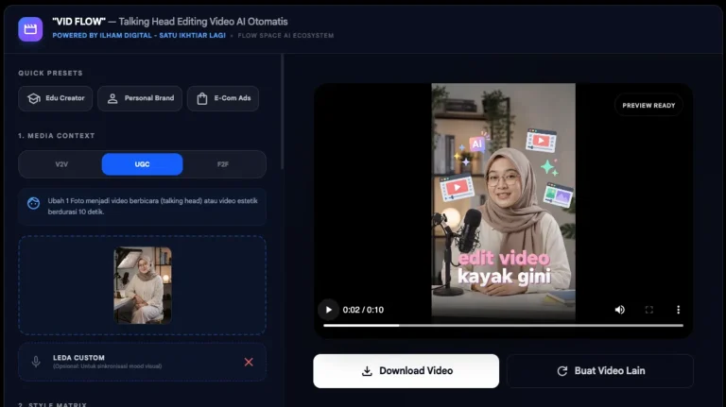This screenshot has height=407, width=726.
Task: Click the '1. MEDIA CONTEXT' heading
Action: tap(57, 136)
